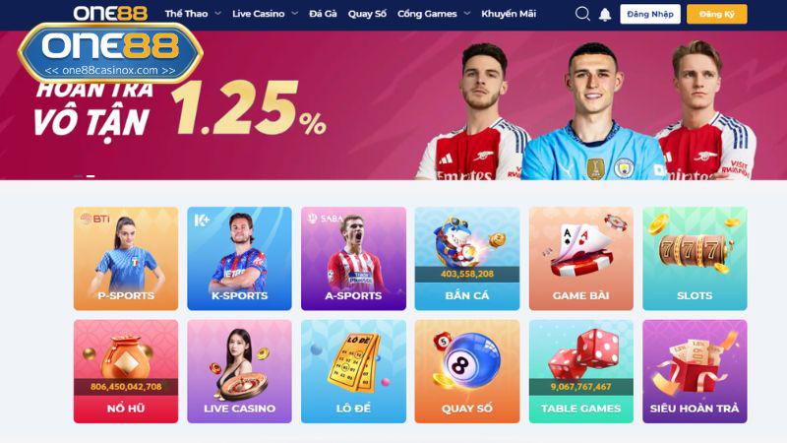
Task: Expand the Thể Thao dropdown arrow
Action: [217, 14]
